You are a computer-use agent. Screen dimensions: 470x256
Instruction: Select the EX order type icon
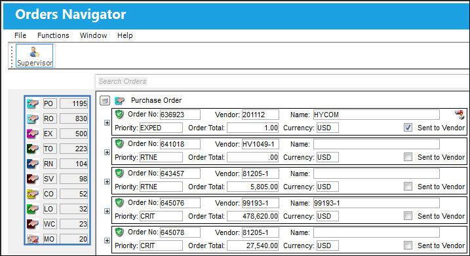(x=33, y=134)
